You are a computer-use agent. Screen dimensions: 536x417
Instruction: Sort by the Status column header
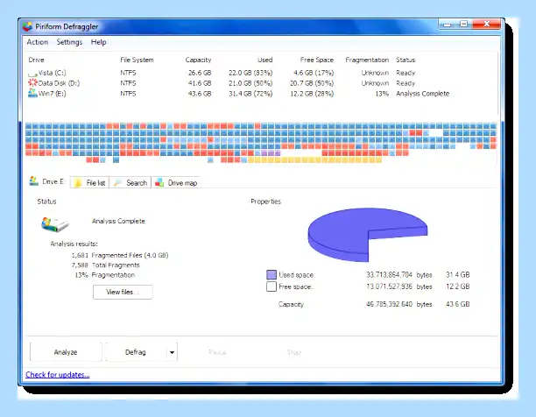(x=406, y=60)
